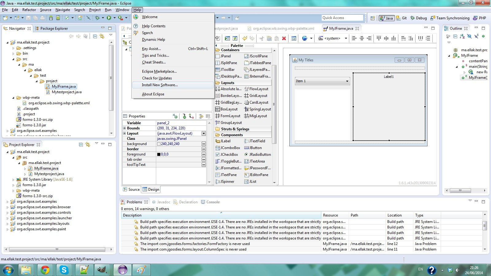Click the foreground property ellipsis button

click(x=203, y=154)
